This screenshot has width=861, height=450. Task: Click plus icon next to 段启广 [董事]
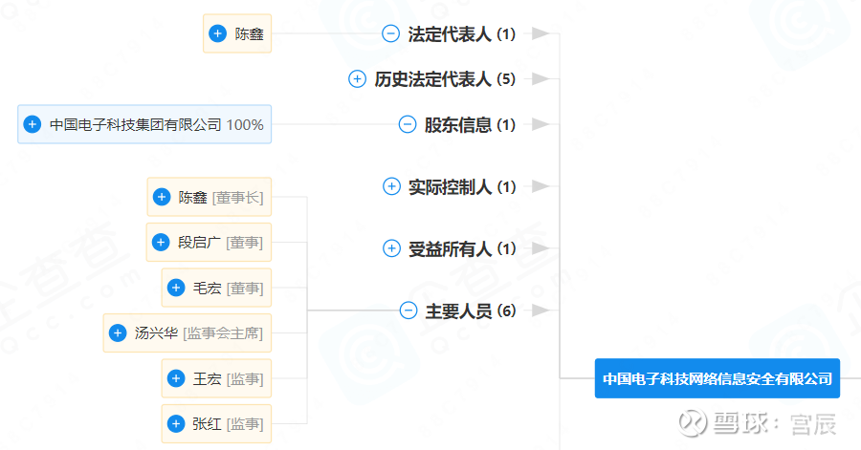162,243
